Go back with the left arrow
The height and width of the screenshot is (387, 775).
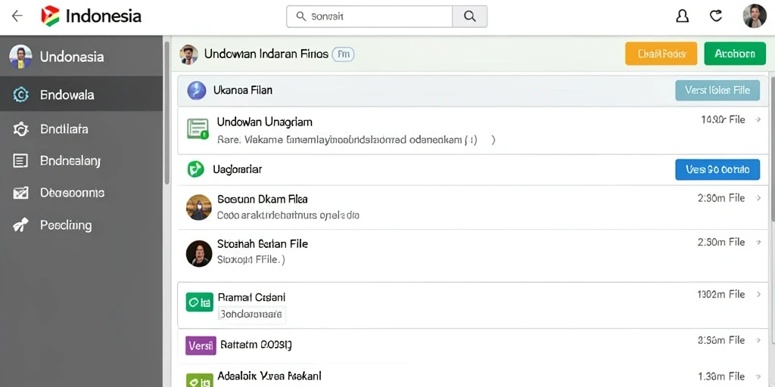(x=17, y=17)
